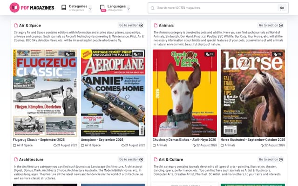Screen dimensions: 298x186
Task: Open the Aeroplane magazine cover thumbnail
Action: [113, 93]
